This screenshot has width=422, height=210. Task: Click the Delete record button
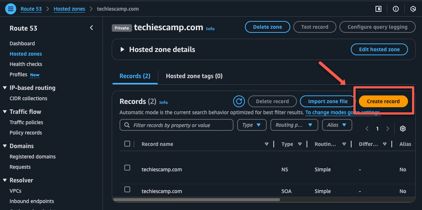[x=272, y=101]
